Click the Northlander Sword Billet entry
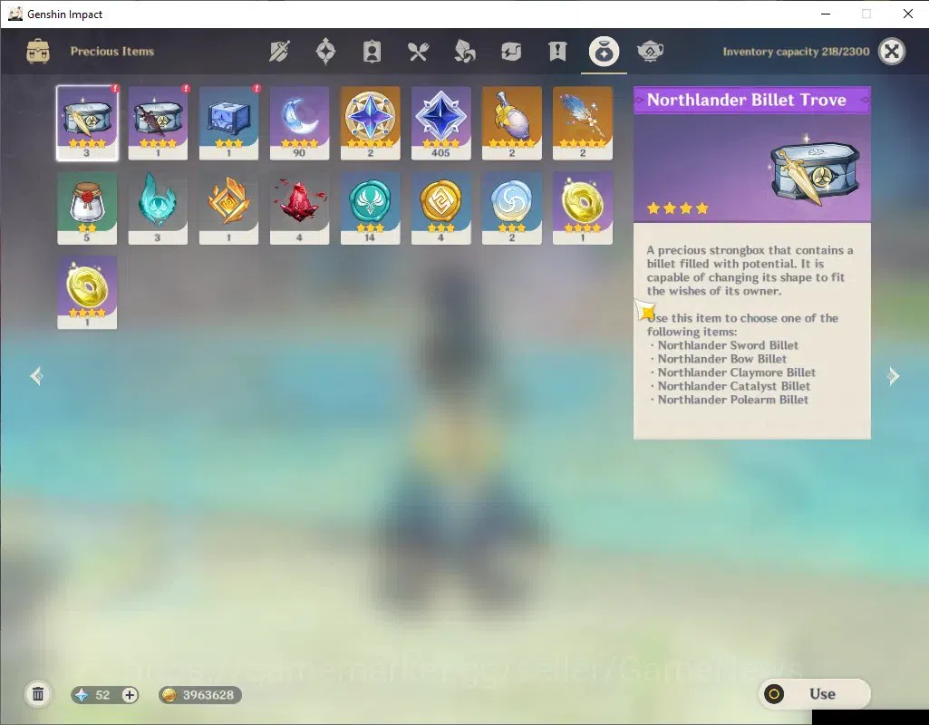The image size is (929, 725). tap(728, 345)
